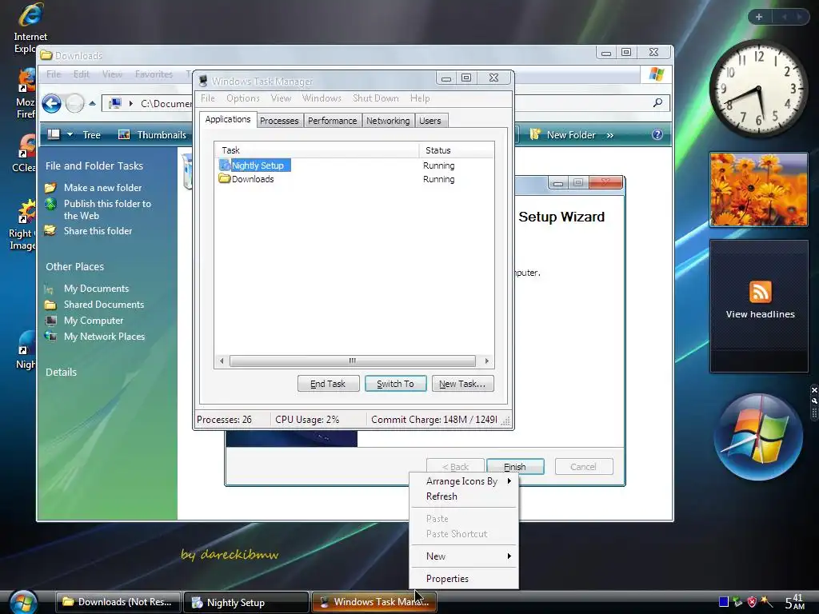
Task: Click the right scroll arrow in task list
Action: [487, 361]
